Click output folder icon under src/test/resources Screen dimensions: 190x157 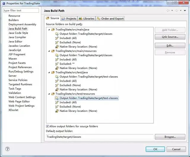57,98
